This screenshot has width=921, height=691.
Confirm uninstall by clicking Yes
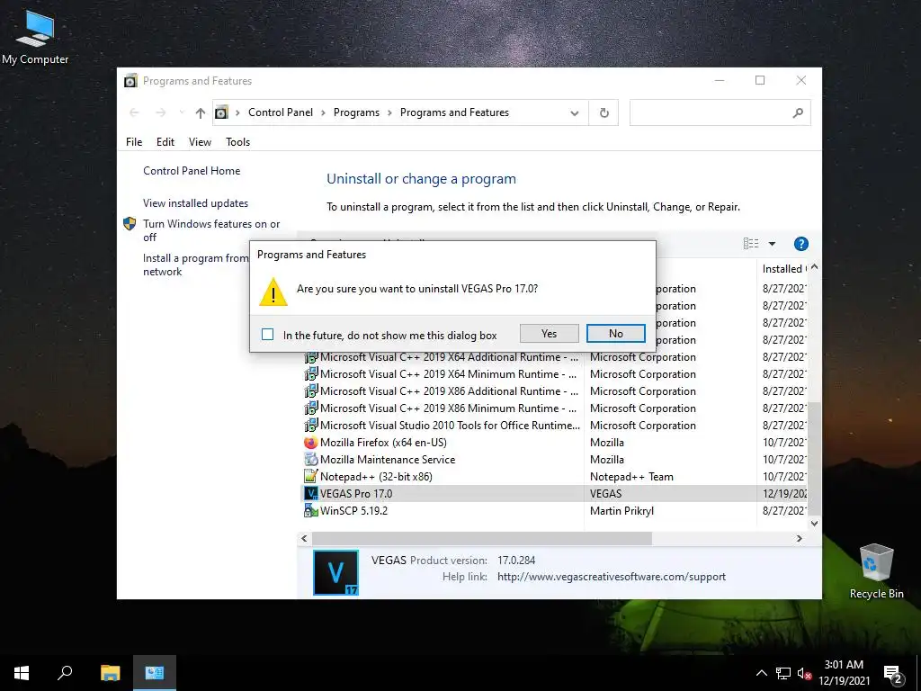click(549, 334)
